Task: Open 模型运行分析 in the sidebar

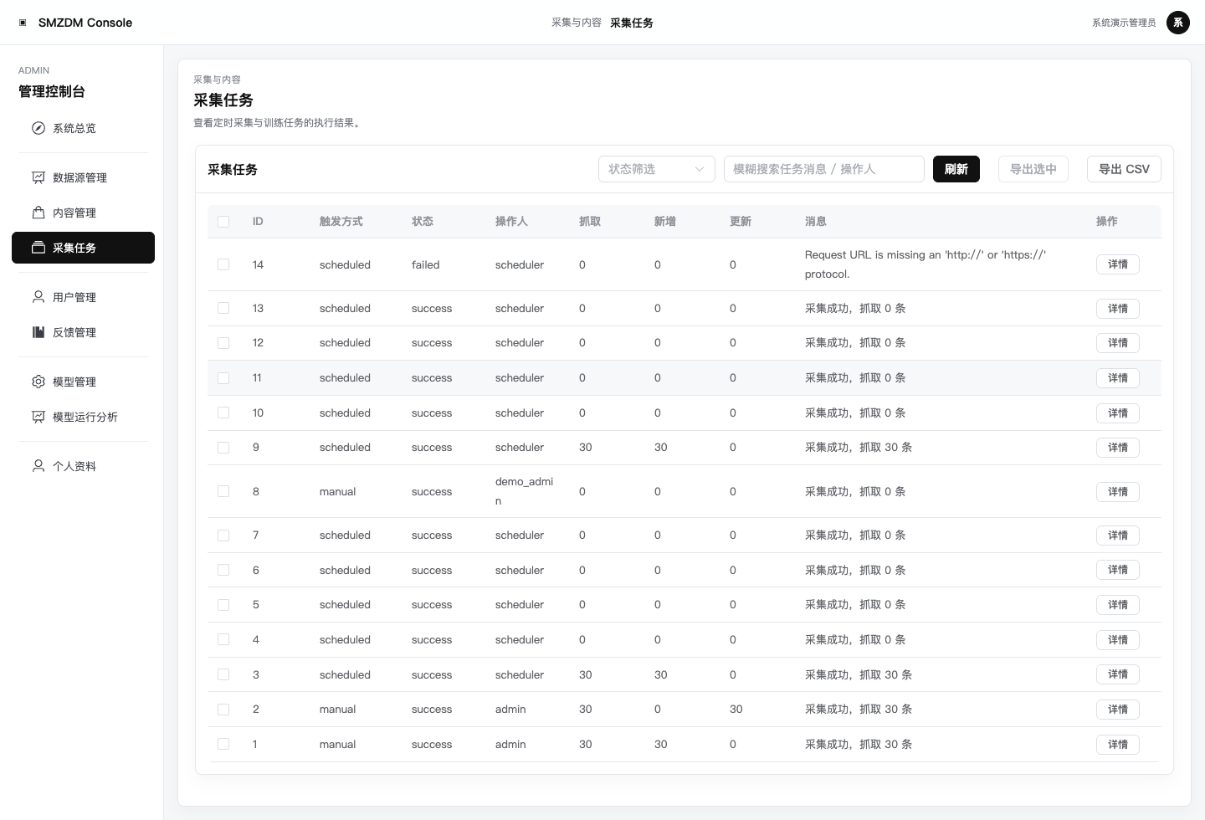Action: 83,417
